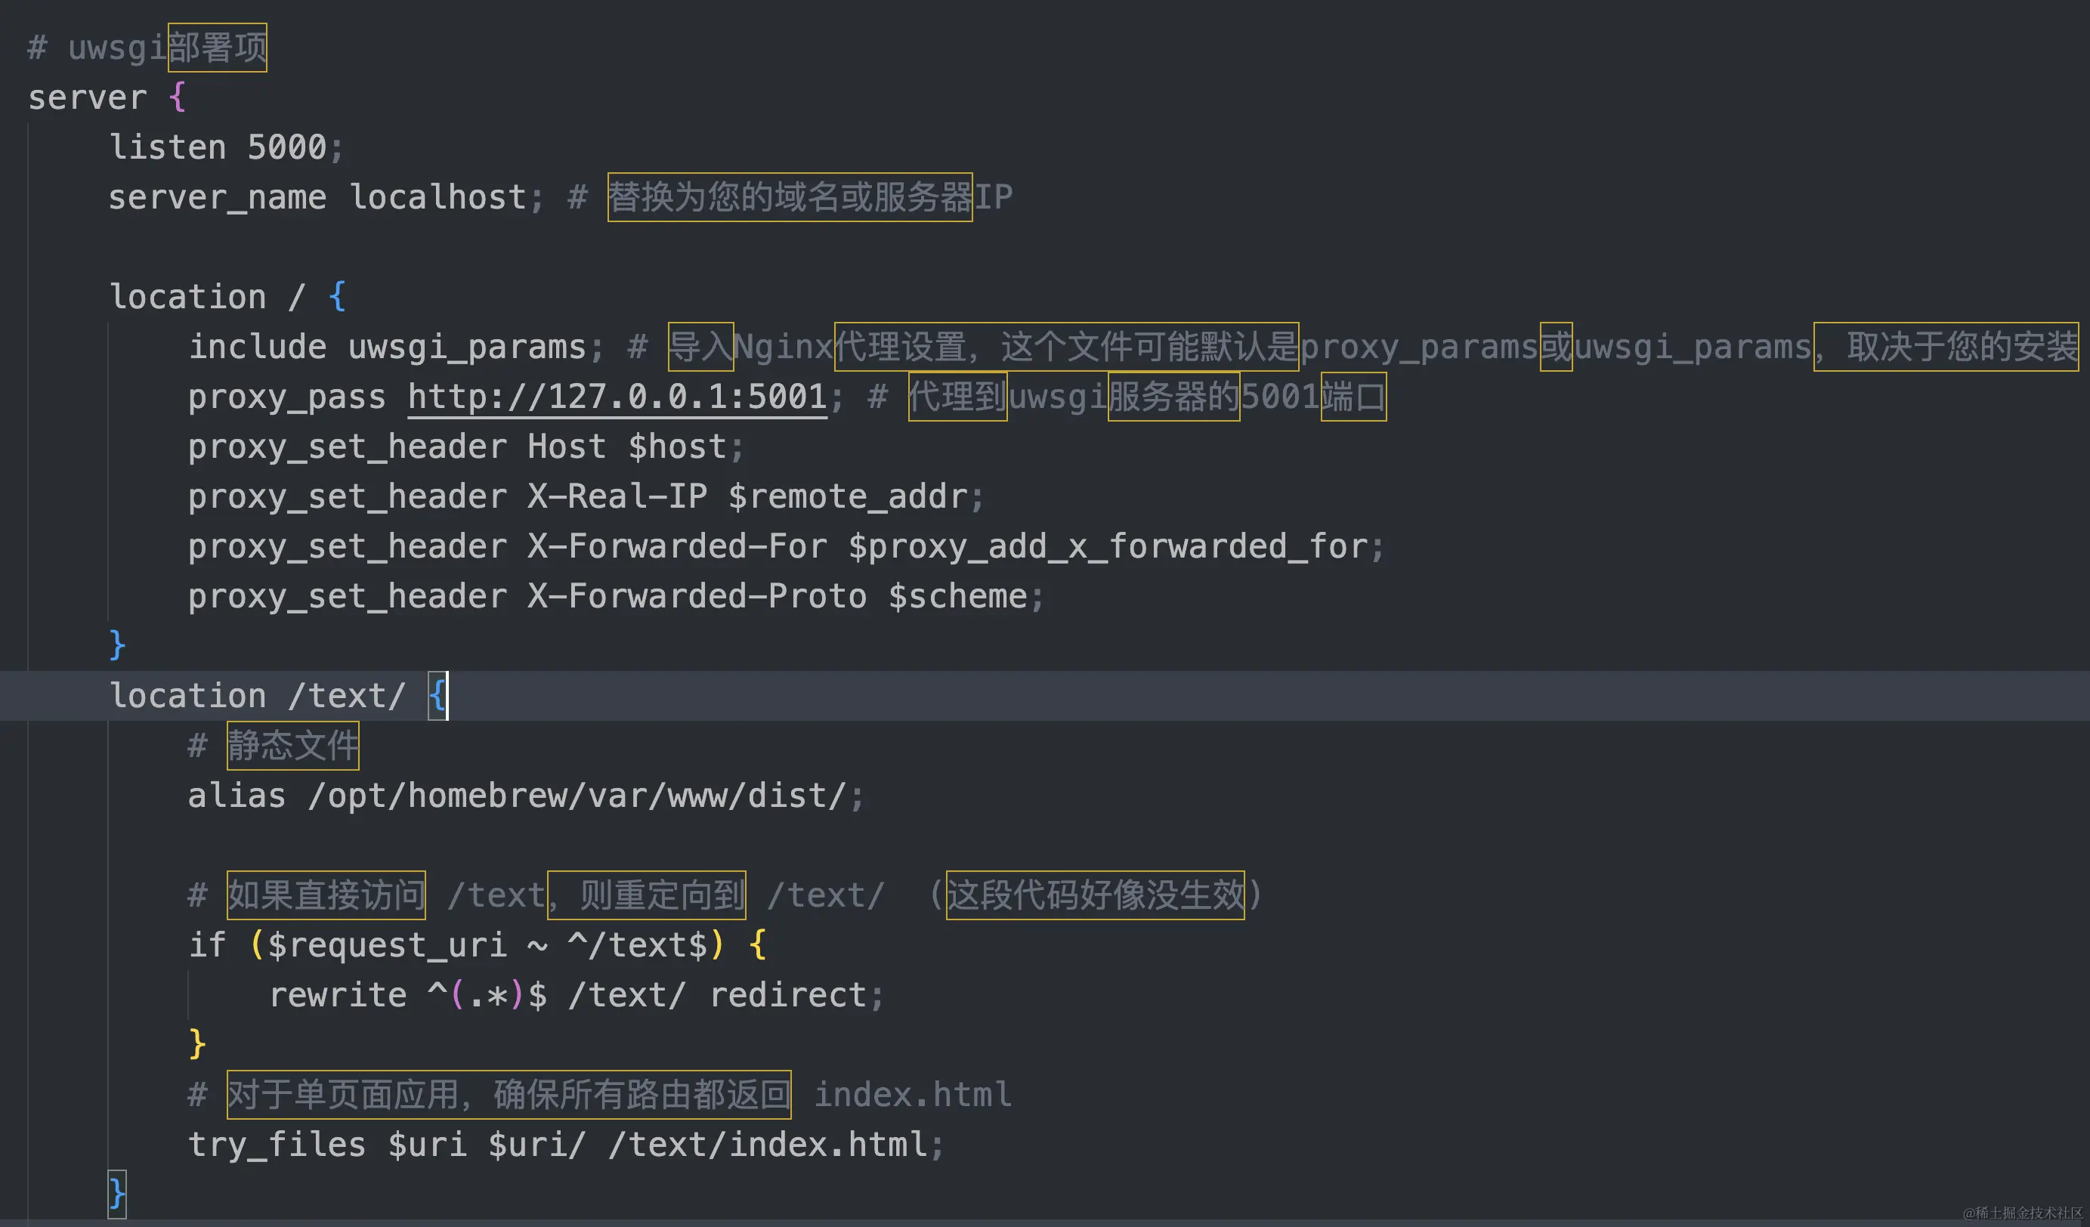Click the final closing brace of /text/ block
The height and width of the screenshot is (1227, 2090).
(117, 1194)
